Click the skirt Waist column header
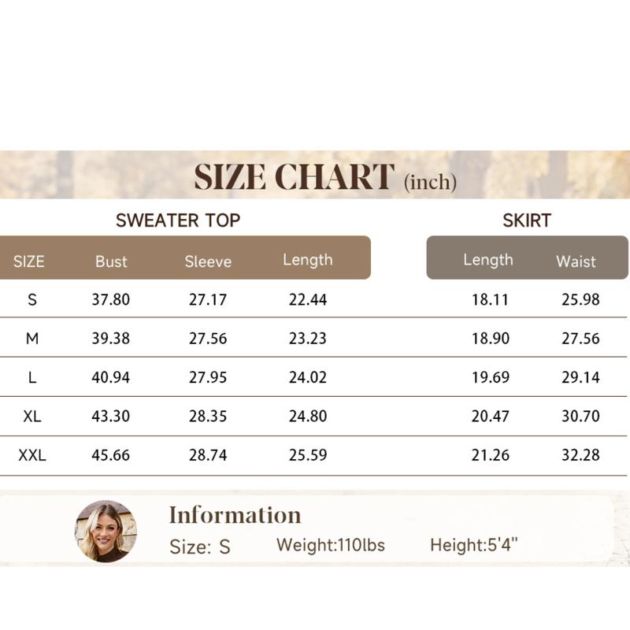This screenshot has height=630, width=630. tap(576, 261)
